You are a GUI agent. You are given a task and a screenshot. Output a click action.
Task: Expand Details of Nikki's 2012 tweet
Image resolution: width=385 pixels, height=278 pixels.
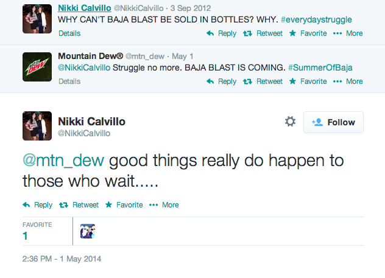[x=69, y=33]
